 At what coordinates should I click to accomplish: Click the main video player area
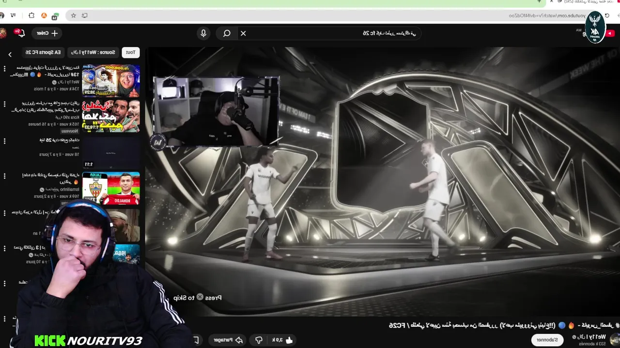tap(383, 181)
